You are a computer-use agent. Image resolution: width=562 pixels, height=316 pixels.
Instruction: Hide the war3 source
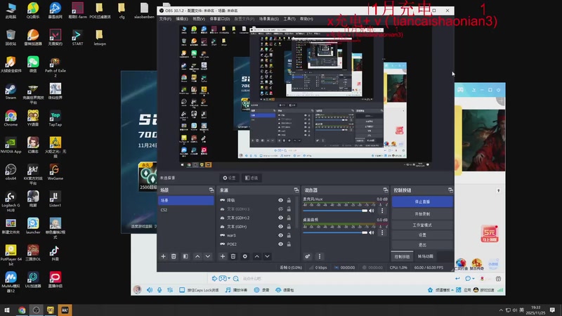[x=280, y=235]
